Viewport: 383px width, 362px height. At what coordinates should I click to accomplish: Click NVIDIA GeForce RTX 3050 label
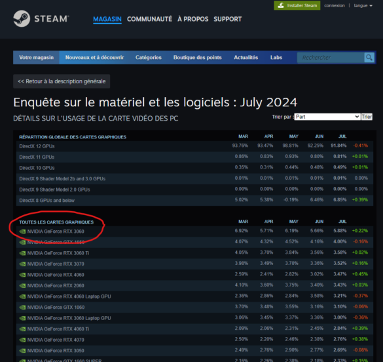click(56, 351)
